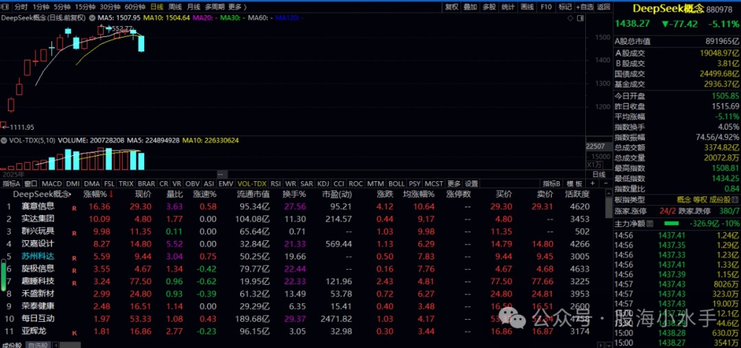741x348 pixels.
Task: Click the 模板 template tab
Action: point(575,183)
